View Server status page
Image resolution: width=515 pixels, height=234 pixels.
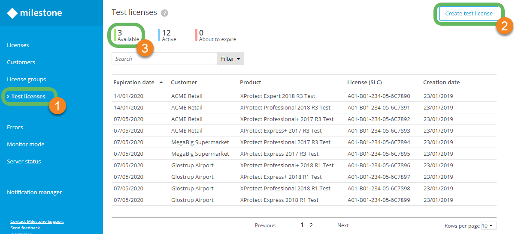pos(24,161)
